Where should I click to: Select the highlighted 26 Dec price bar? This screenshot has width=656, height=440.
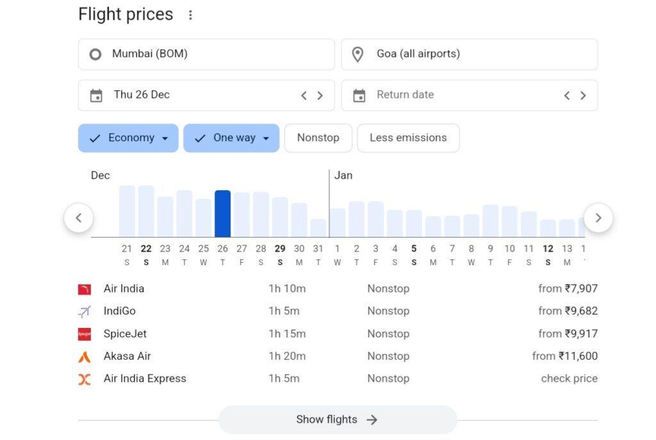tap(222, 214)
